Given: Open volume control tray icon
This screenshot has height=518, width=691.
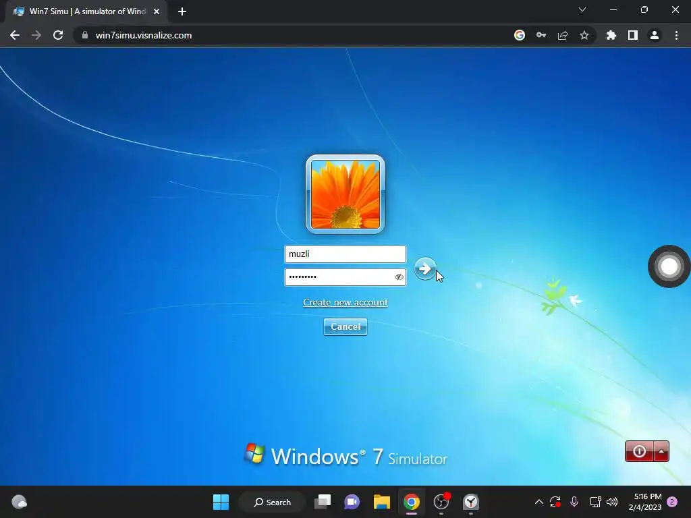Looking at the screenshot, I should (612, 502).
